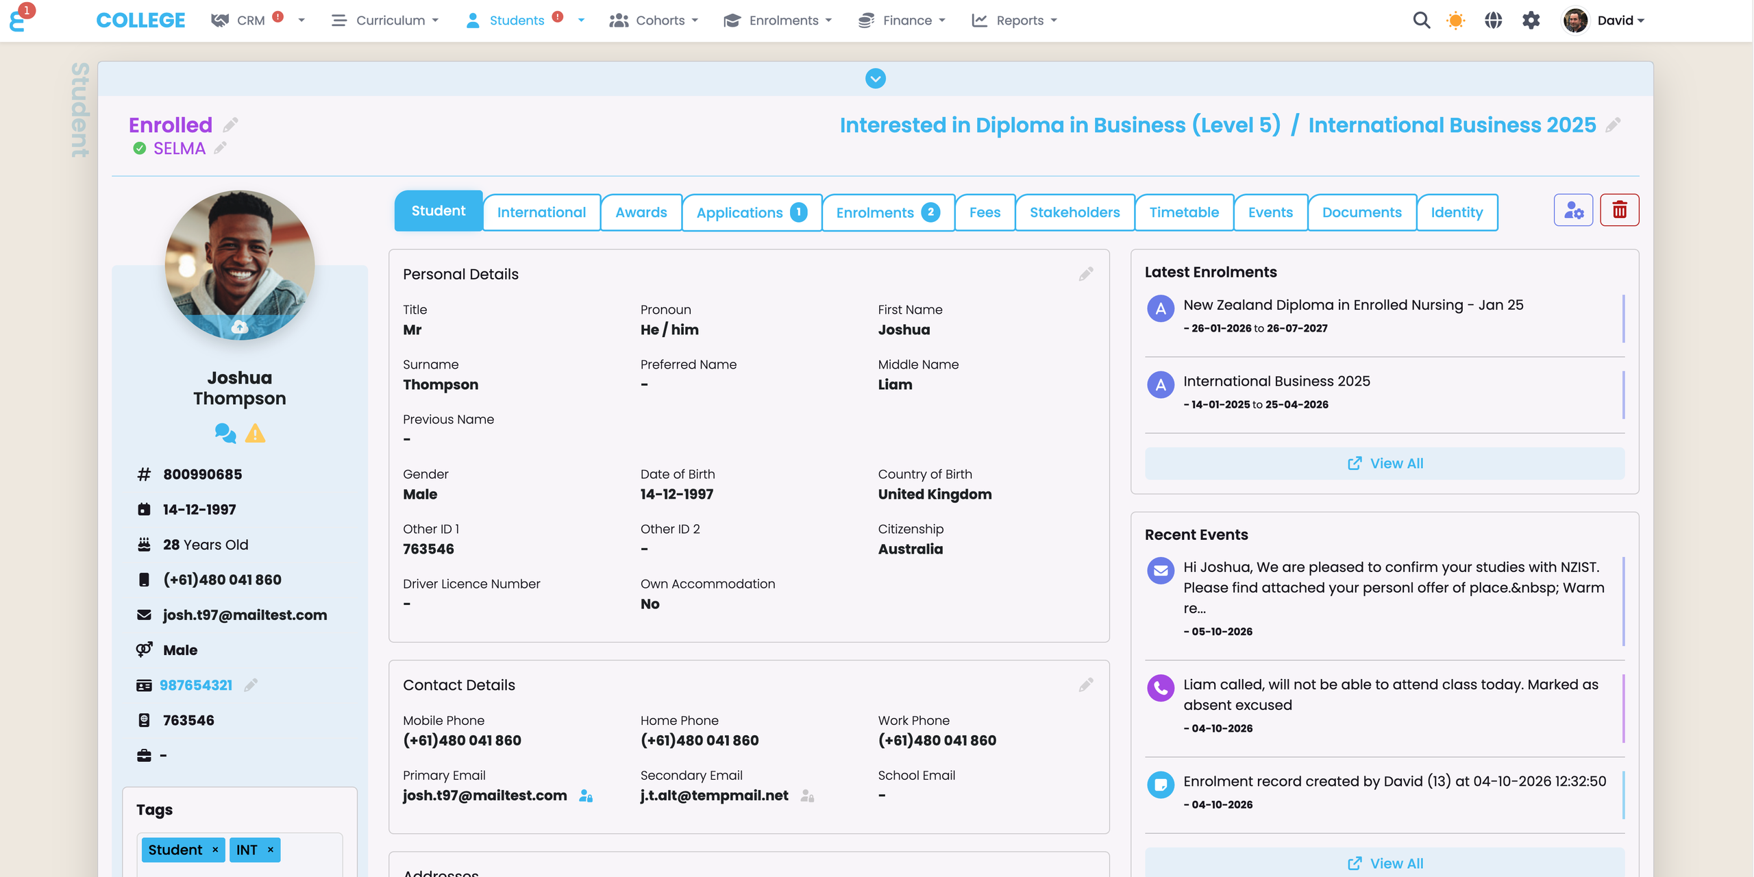Open the user settings icon beside trash
1754x877 pixels.
coord(1574,210)
